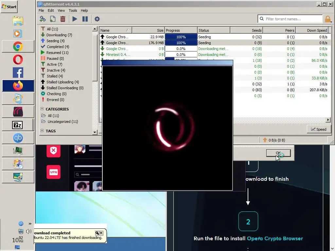Open Opera from the taskbar
This screenshot has width=335, height=251.
click(18, 59)
